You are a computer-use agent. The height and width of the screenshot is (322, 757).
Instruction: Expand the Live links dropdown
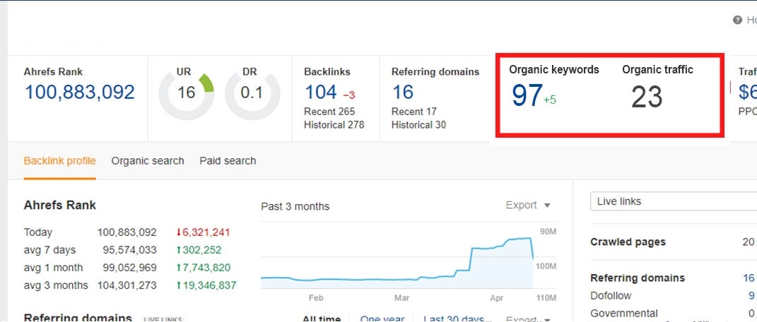point(673,201)
